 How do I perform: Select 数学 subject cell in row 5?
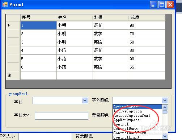point(111,59)
